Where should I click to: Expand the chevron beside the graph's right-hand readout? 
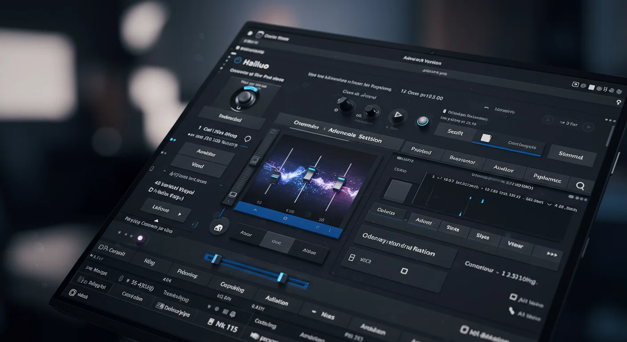[550, 204]
